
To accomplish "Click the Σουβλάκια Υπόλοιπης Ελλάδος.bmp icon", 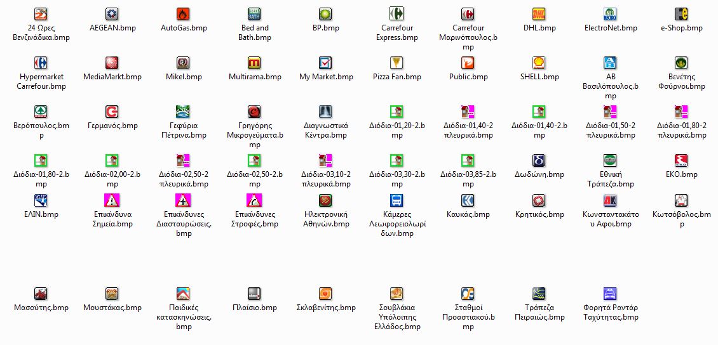I will click(396, 294).
